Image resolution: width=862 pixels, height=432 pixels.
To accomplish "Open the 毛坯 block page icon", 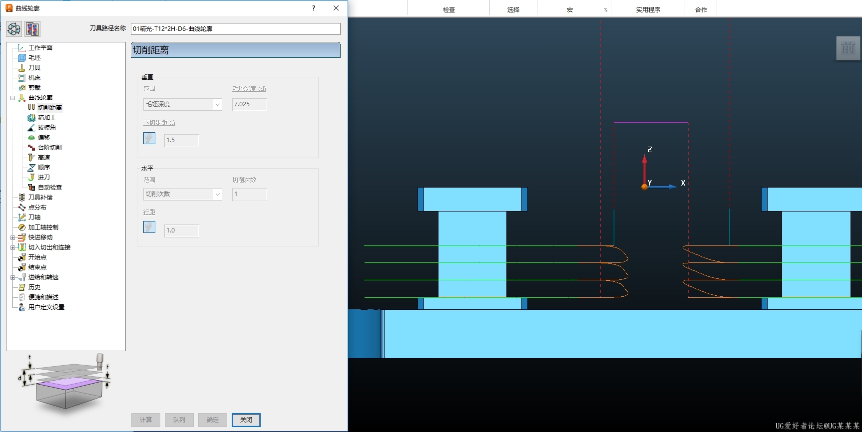I will [x=22, y=58].
